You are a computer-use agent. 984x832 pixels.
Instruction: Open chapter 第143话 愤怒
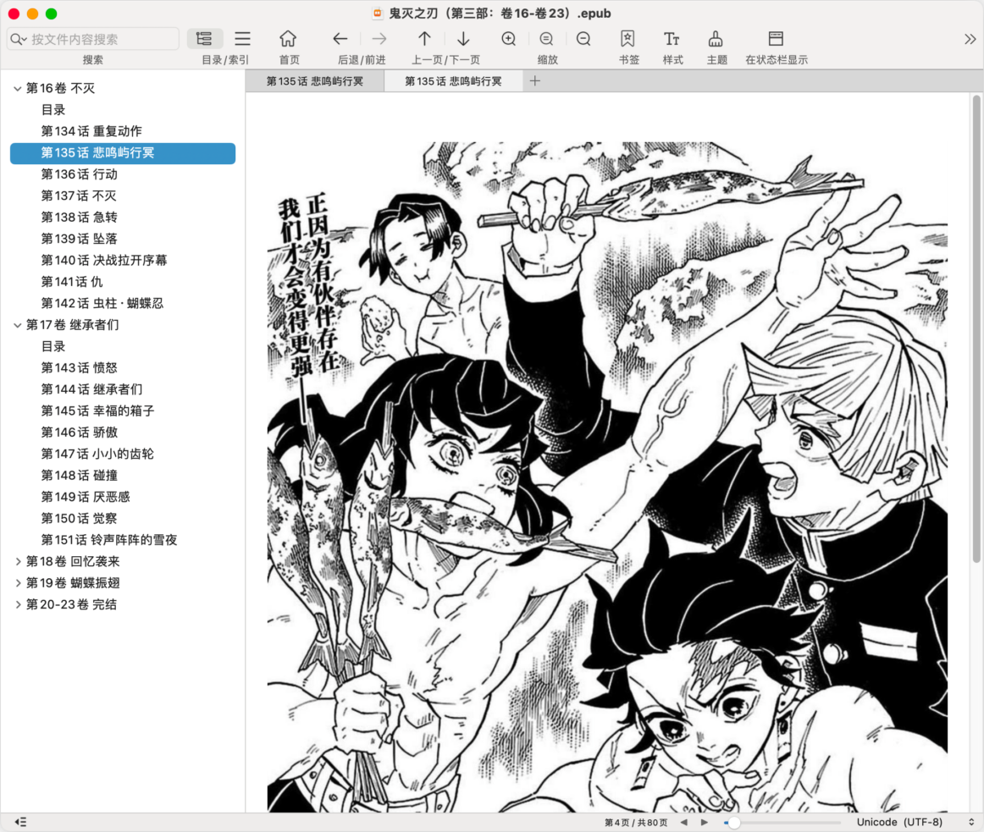[x=80, y=367]
